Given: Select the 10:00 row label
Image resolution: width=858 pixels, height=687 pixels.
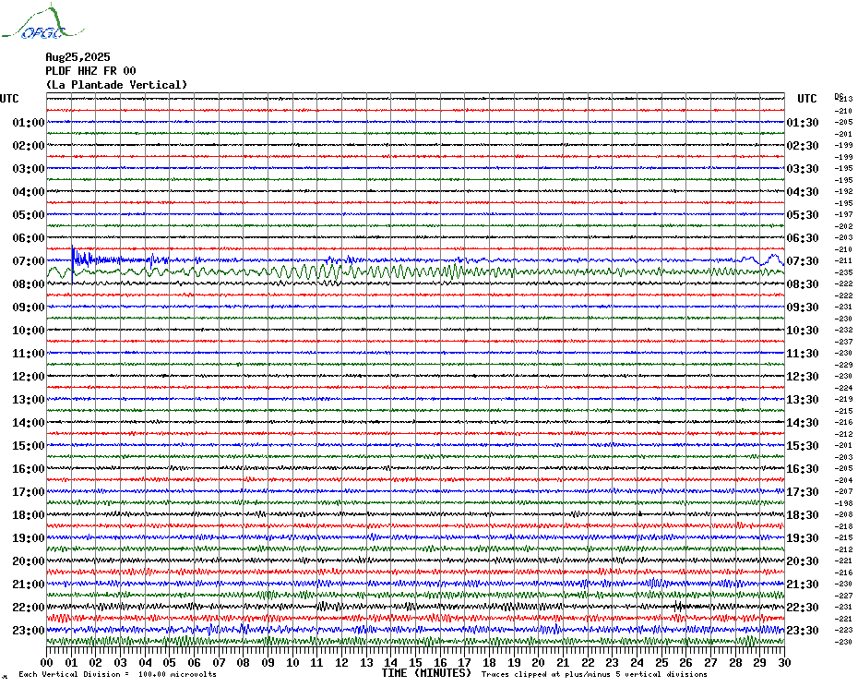Looking at the screenshot, I should click(29, 331).
